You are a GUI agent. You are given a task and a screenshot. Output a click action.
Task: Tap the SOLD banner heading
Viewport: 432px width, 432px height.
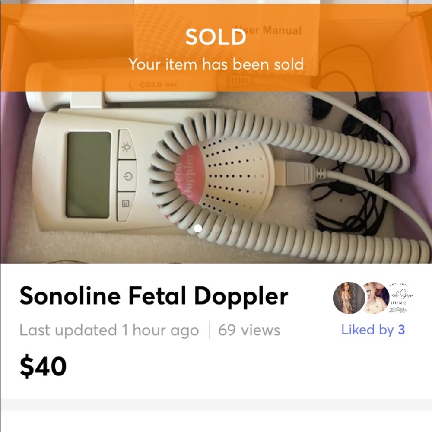pos(216,38)
